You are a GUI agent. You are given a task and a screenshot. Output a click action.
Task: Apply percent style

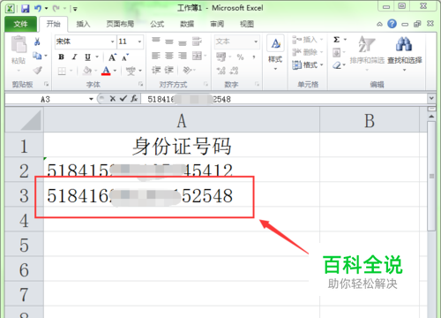click(x=241, y=57)
